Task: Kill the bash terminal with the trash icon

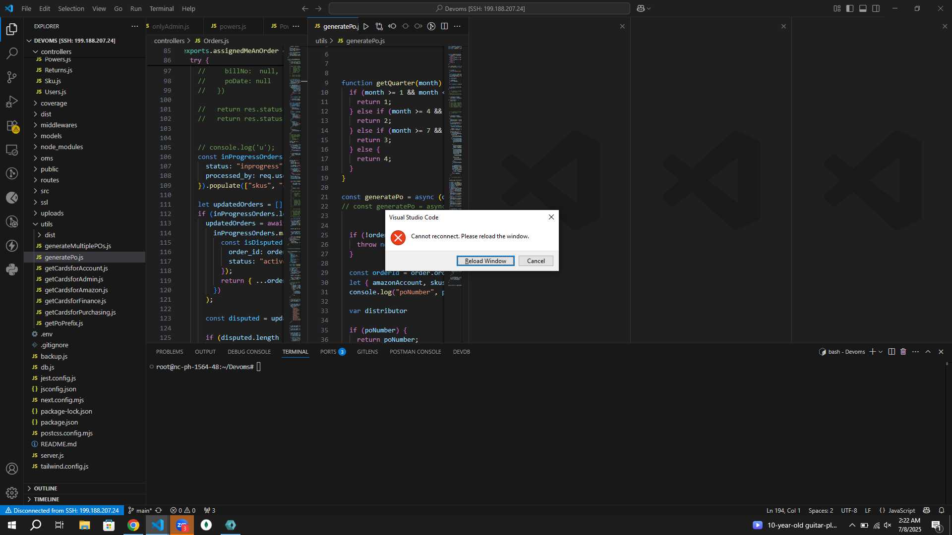Action: pos(903,352)
